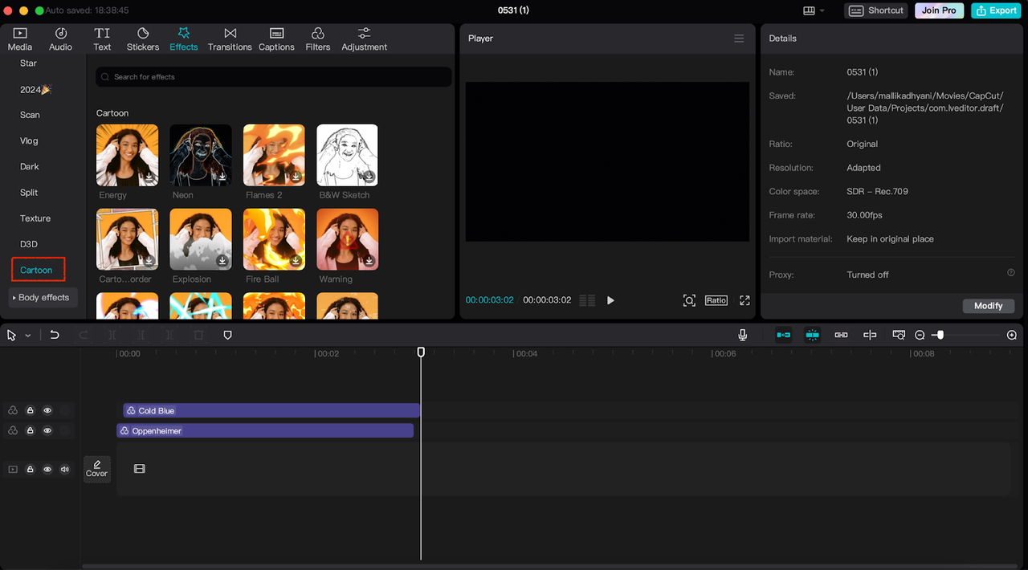Open the select tool mode dropdown arrow
1028x570 pixels.
click(28, 336)
